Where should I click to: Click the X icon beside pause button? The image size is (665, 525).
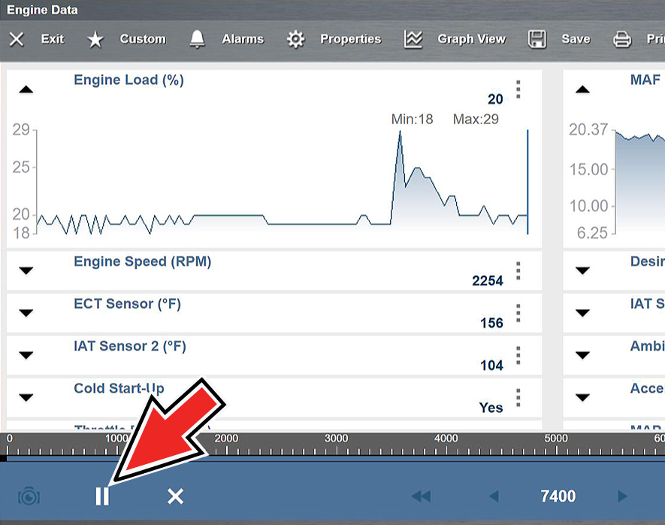point(175,496)
